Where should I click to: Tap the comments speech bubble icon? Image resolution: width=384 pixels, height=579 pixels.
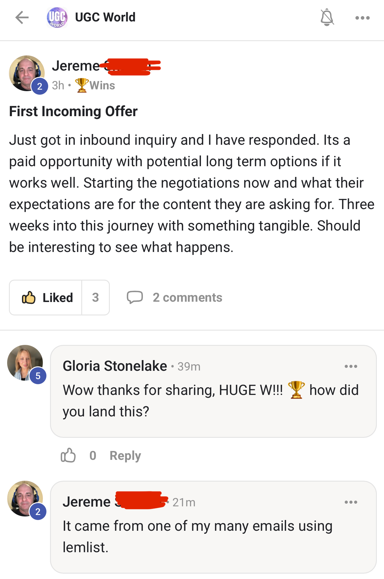(x=135, y=297)
